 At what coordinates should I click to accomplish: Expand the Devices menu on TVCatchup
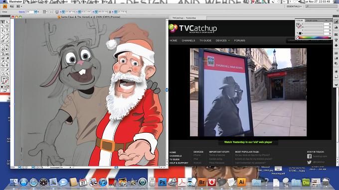coord(223,41)
